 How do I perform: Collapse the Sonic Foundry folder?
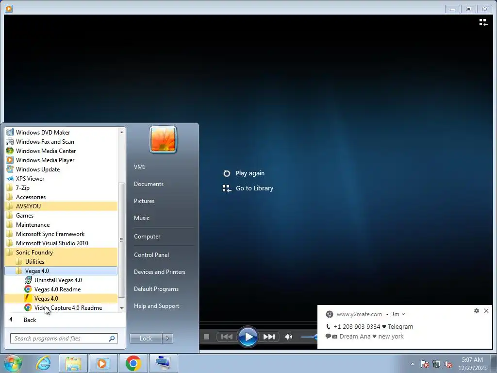[61, 252]
